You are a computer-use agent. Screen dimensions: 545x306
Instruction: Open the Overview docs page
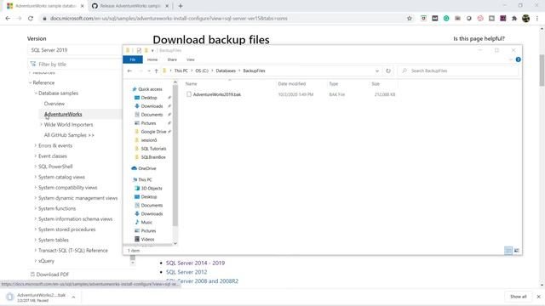click(54, 104)
